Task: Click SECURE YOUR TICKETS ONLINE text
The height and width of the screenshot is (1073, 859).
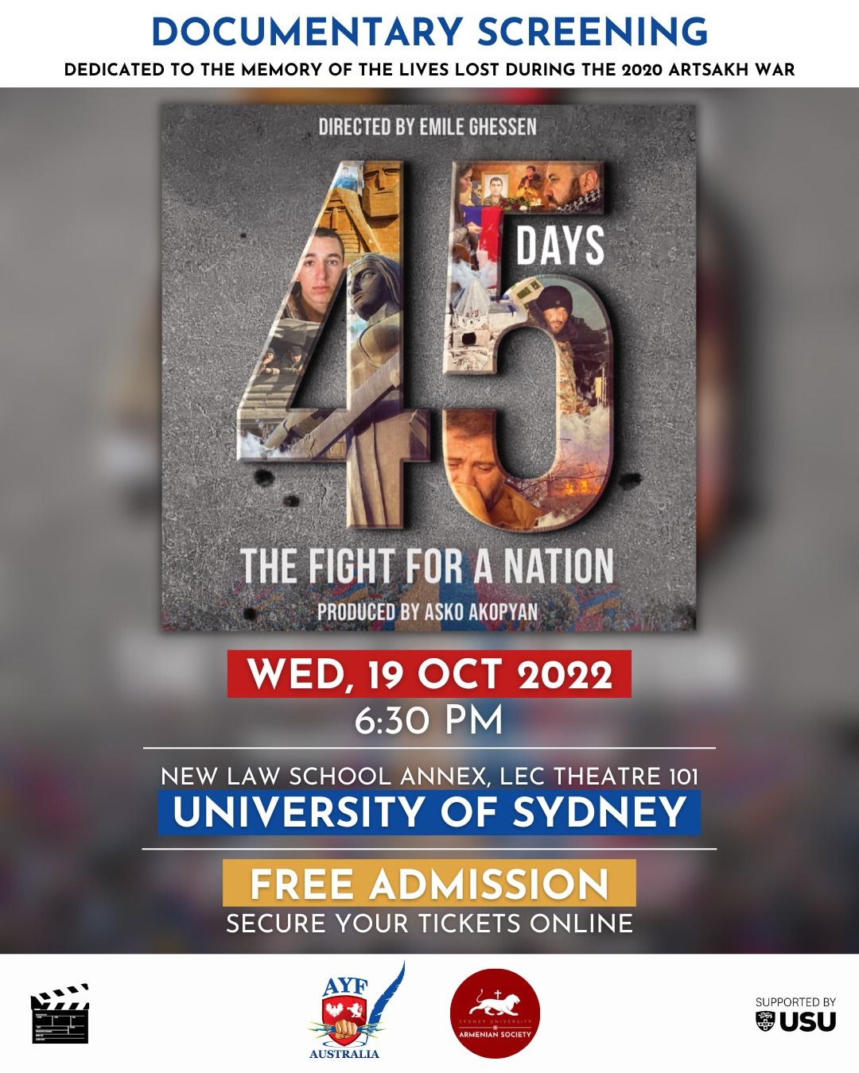Action: [x=429, y=924]
